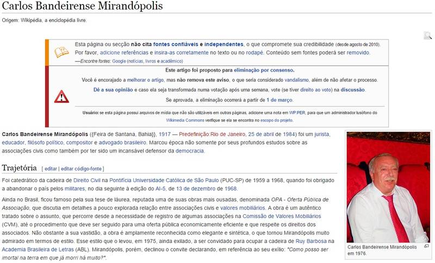Open the 'democracia' link
435x263 pixels.
pyautogui.click(x=189, y=151)
